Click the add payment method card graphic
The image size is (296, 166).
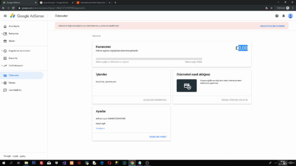pos(186,86)
